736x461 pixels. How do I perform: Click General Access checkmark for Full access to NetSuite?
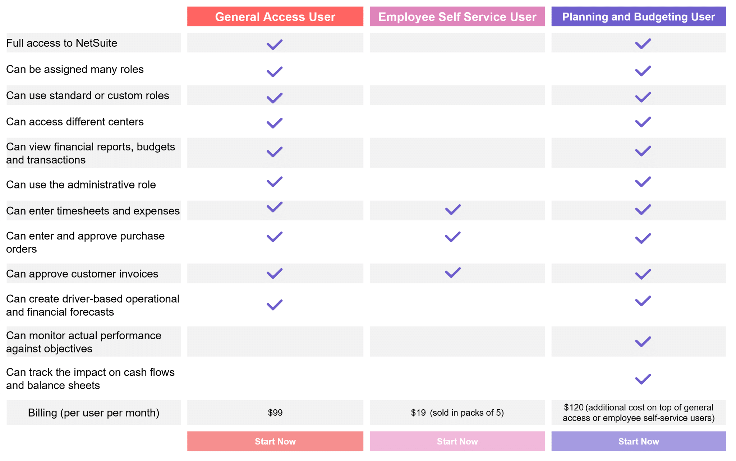(275, 45)
